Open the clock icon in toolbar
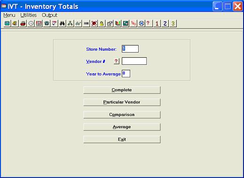 tap(31, 23)
